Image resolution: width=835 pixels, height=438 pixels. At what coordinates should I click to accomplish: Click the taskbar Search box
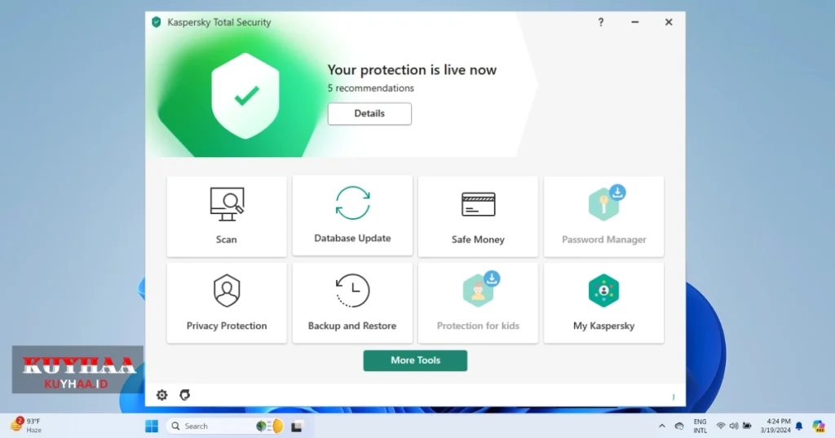227,426
